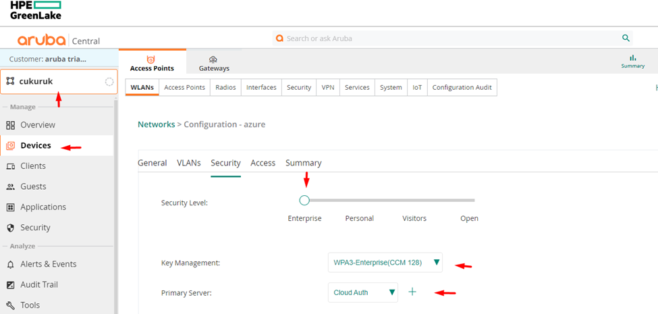Screen dimensions: 658x314
Task: Add a server with the plus icon
Action: (412, 292)
